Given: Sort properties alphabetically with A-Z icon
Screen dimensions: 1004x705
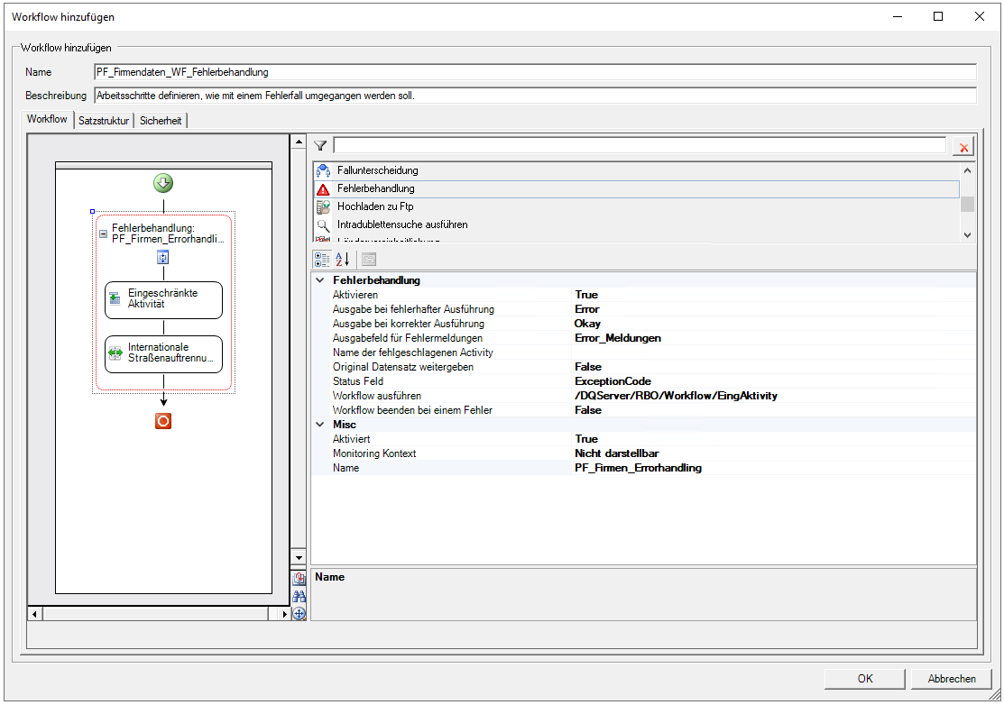Looking at the screenshot, I should [x=343, y=259].
